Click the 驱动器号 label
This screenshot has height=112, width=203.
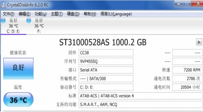(68, 87)
